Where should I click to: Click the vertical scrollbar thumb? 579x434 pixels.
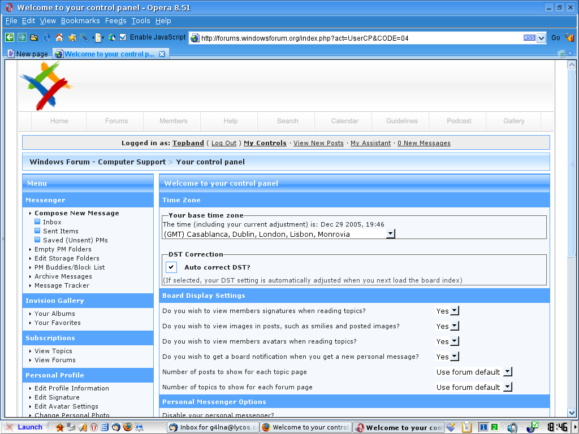[572, 163]
